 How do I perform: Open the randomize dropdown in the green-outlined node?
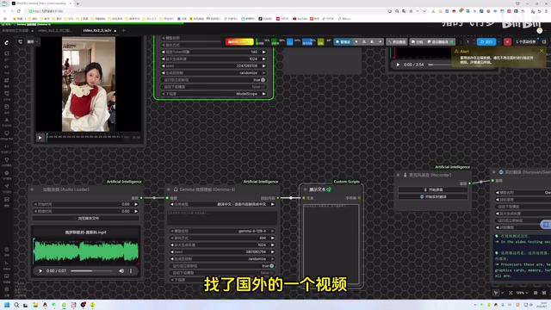pyautogui.click(x=214, y=72)
